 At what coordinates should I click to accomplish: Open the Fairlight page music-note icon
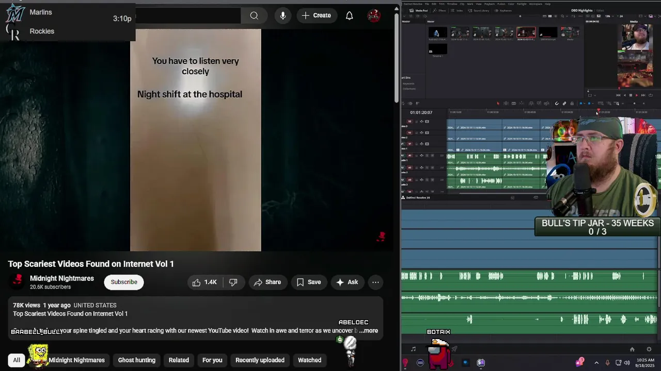(x=413, y=349)
